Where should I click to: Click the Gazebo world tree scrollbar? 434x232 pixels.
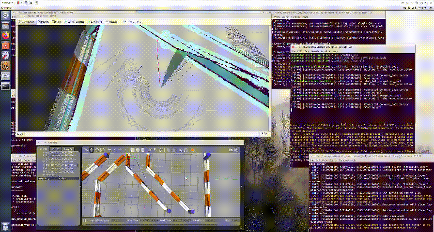point(78,165)
